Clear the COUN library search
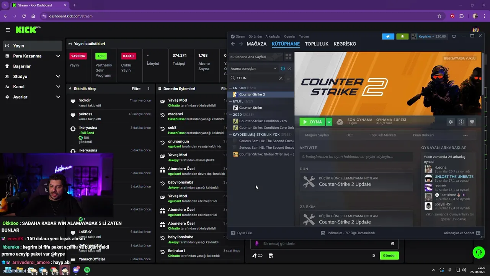The height and width of the screenshot is (276, 490). coord(281,78)
